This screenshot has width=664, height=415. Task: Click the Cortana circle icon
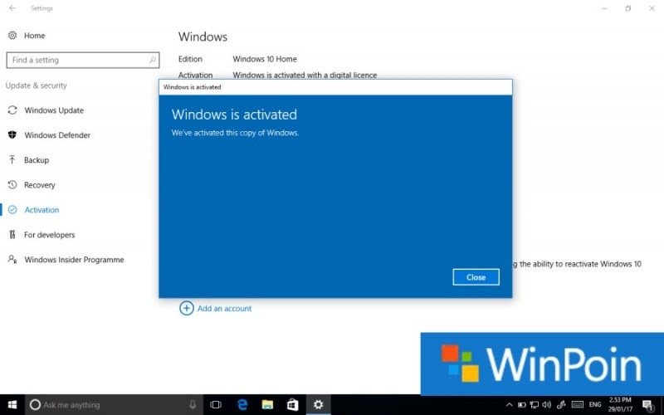click(35, 405)
